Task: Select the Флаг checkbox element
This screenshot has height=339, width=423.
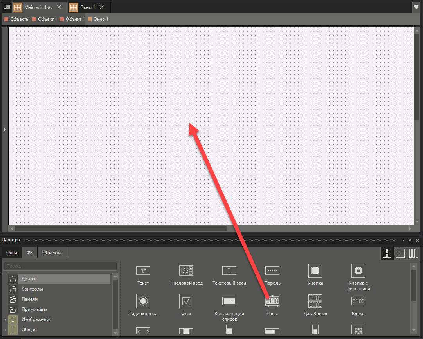Action: (186, 301)
